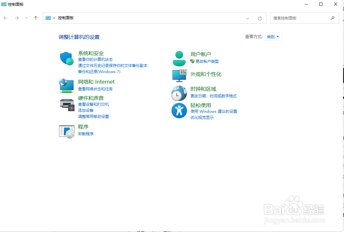This screenshot has width=344, height=232.
Task: Expand recent pages chevron next to forward button
Action: [x=26, y=18]
